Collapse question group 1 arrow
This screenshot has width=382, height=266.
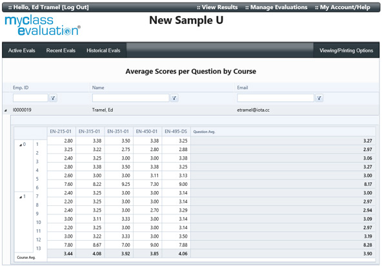coord(21,197)
